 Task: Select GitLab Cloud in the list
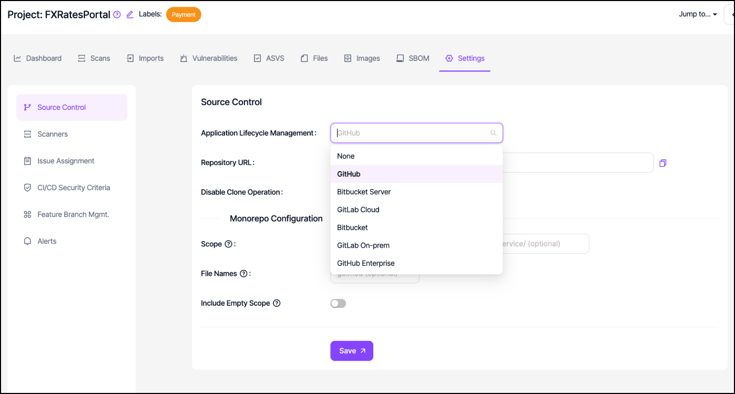[358, 210]
